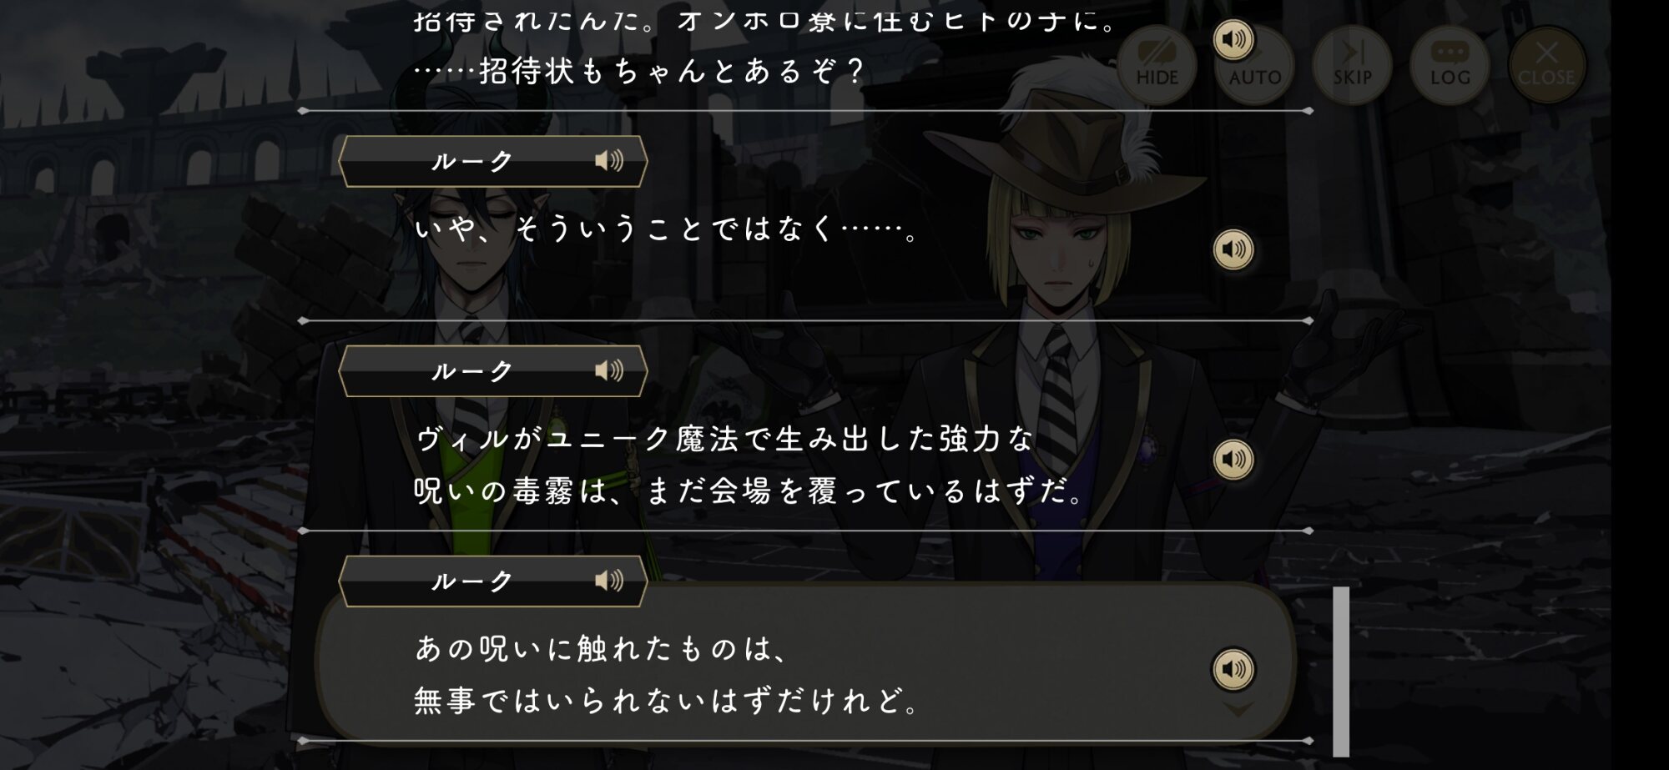
Task: Tap speaker icon in second ルーク name tag
Action: pyautogui.click(x=609, y=370)
